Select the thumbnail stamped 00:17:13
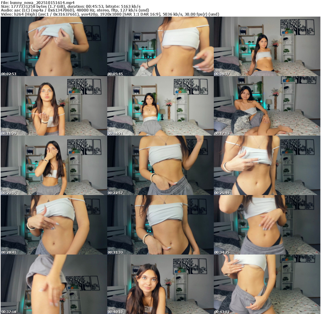 [x=267, y=106]
